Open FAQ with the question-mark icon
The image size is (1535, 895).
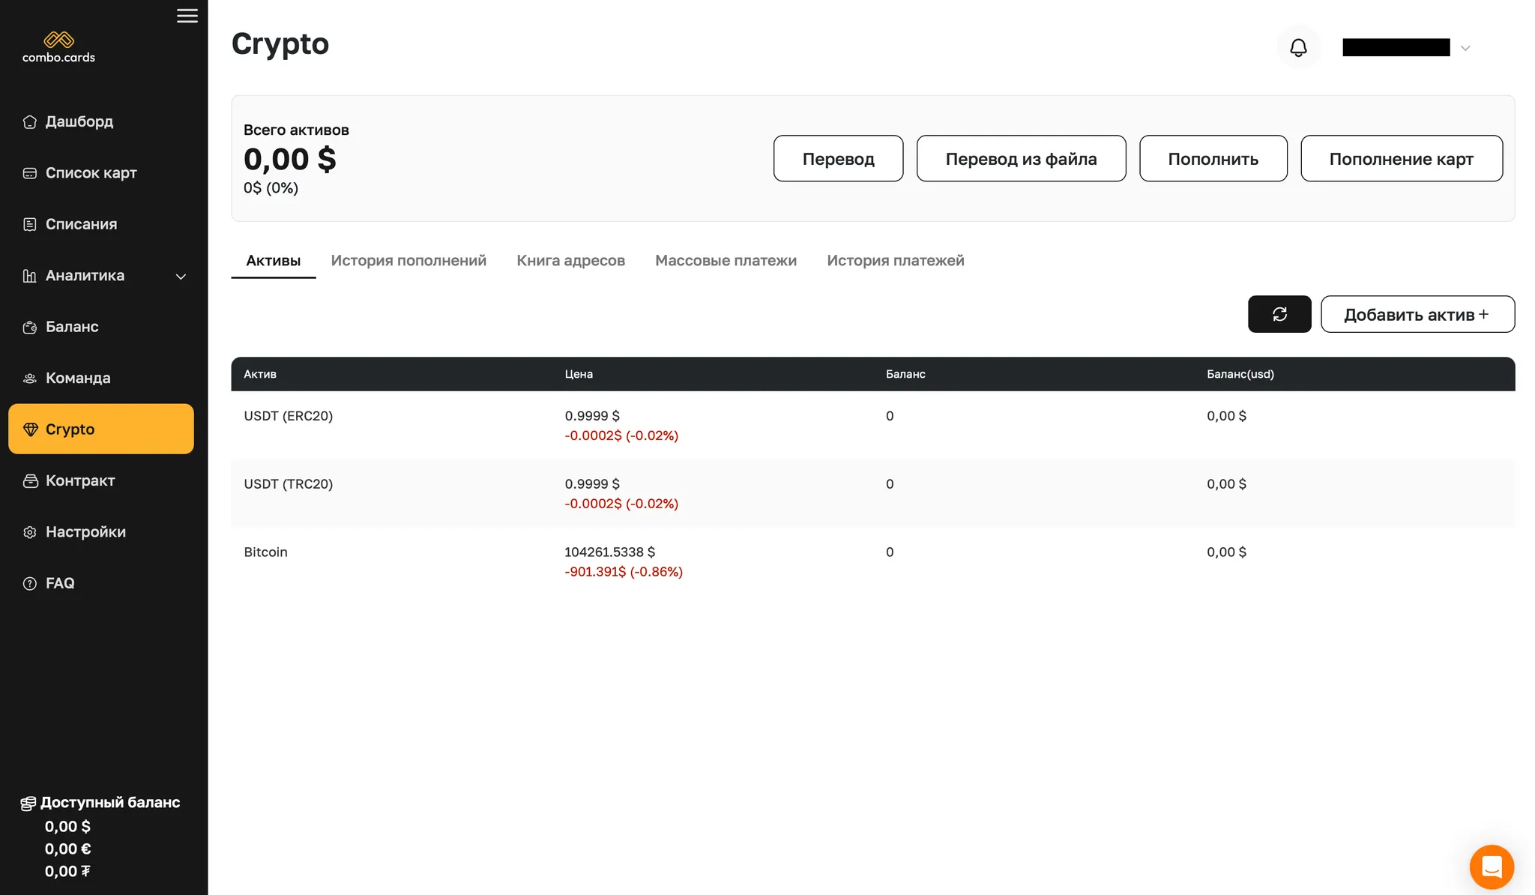(x=30, y=583)
